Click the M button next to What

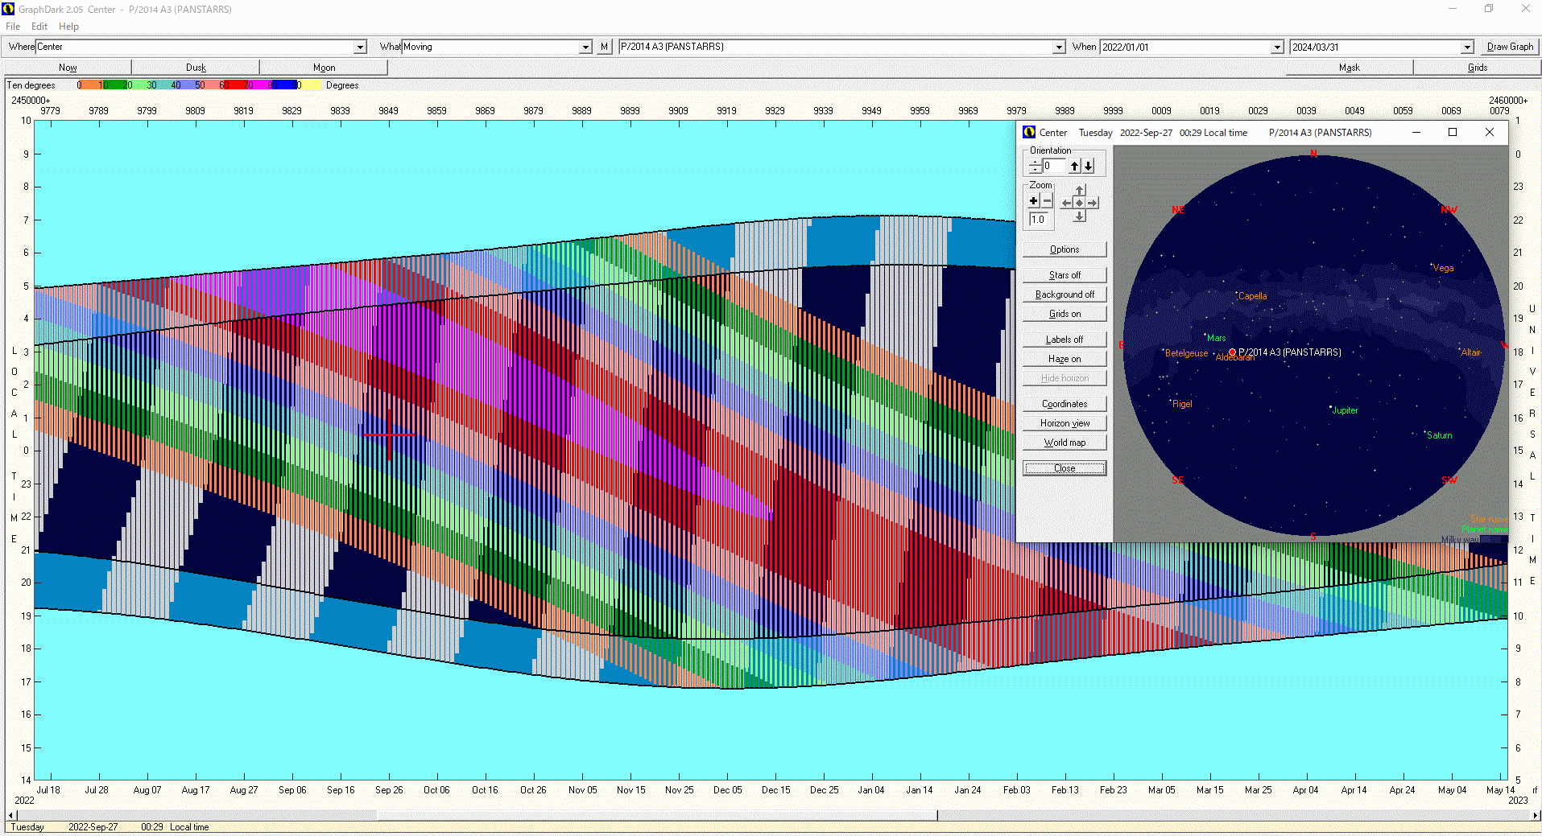604,47
